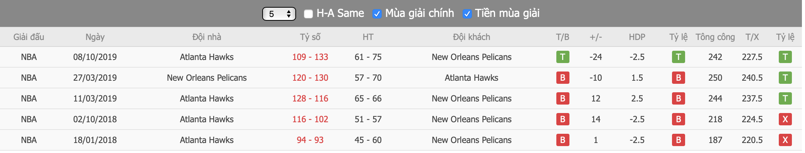Click the HDP column header
Image resolution: width=805 pixels, height=153 pixels.
coord(637,37)
